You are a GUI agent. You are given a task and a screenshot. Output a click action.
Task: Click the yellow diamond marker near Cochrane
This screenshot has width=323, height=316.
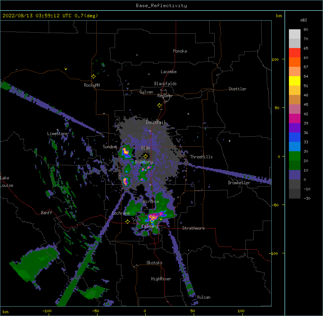(127, 222)
